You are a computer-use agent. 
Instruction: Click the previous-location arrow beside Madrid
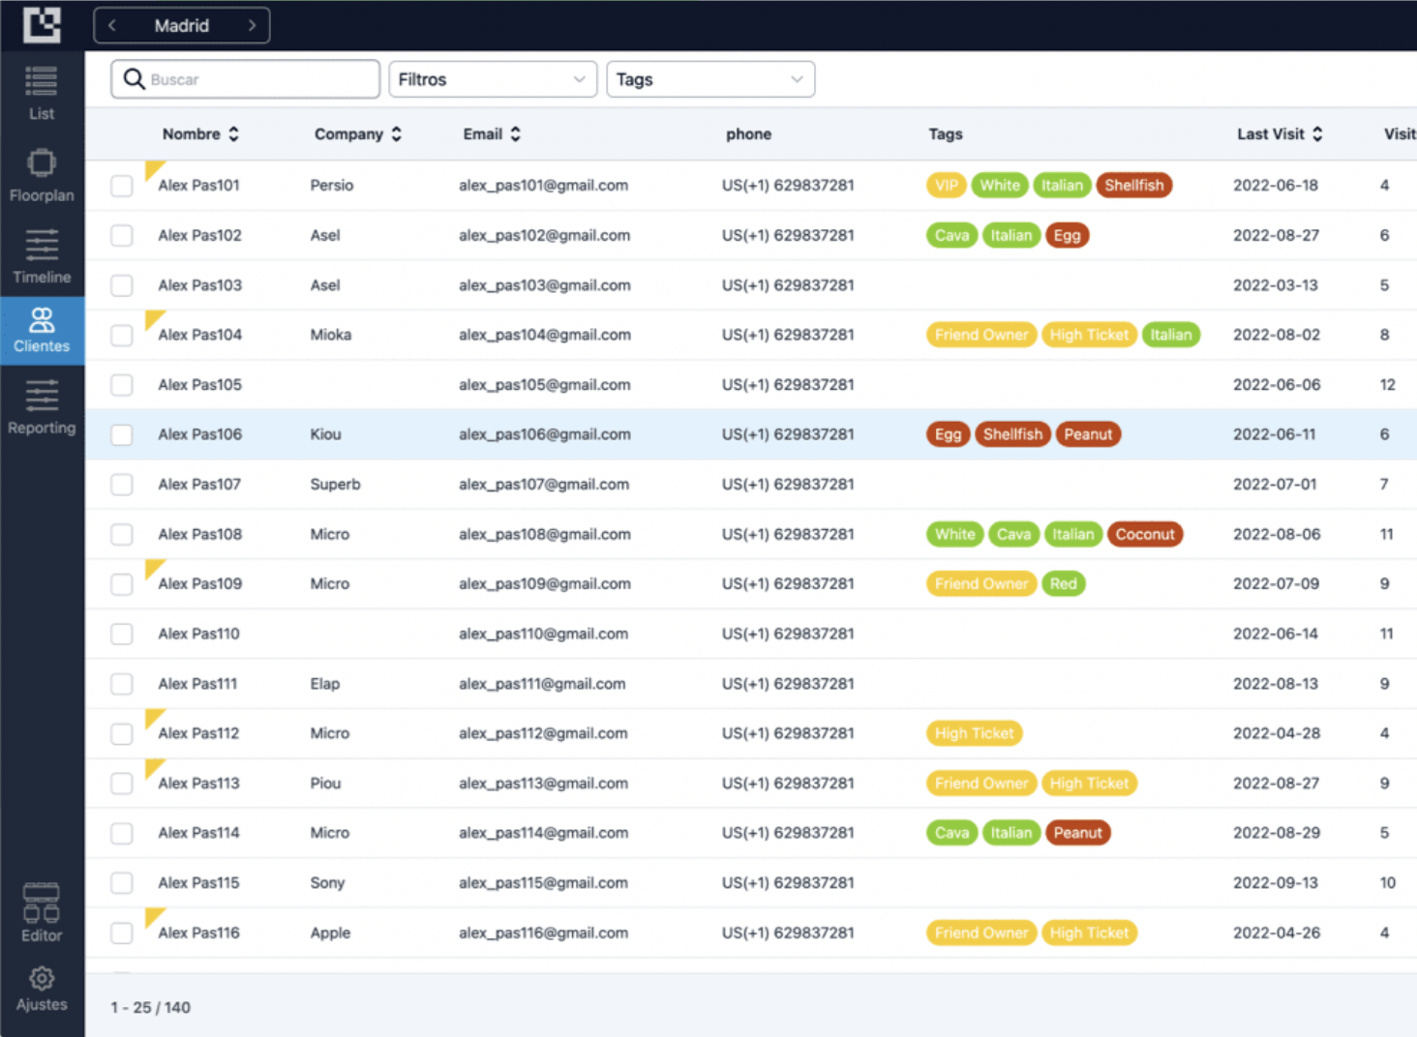[112, 25]
